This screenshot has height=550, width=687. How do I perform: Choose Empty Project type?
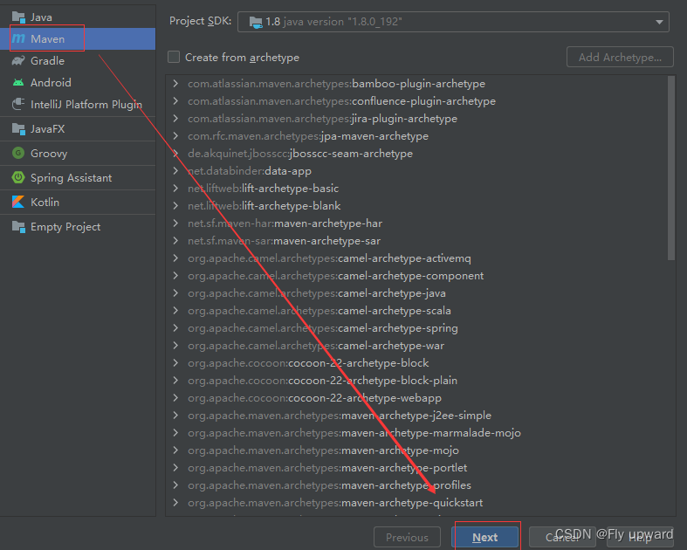78,227
